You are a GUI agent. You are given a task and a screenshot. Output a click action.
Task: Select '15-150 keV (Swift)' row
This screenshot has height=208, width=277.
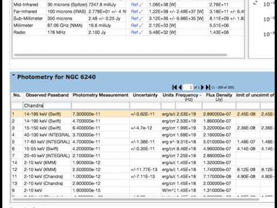[x=143, y=128]
